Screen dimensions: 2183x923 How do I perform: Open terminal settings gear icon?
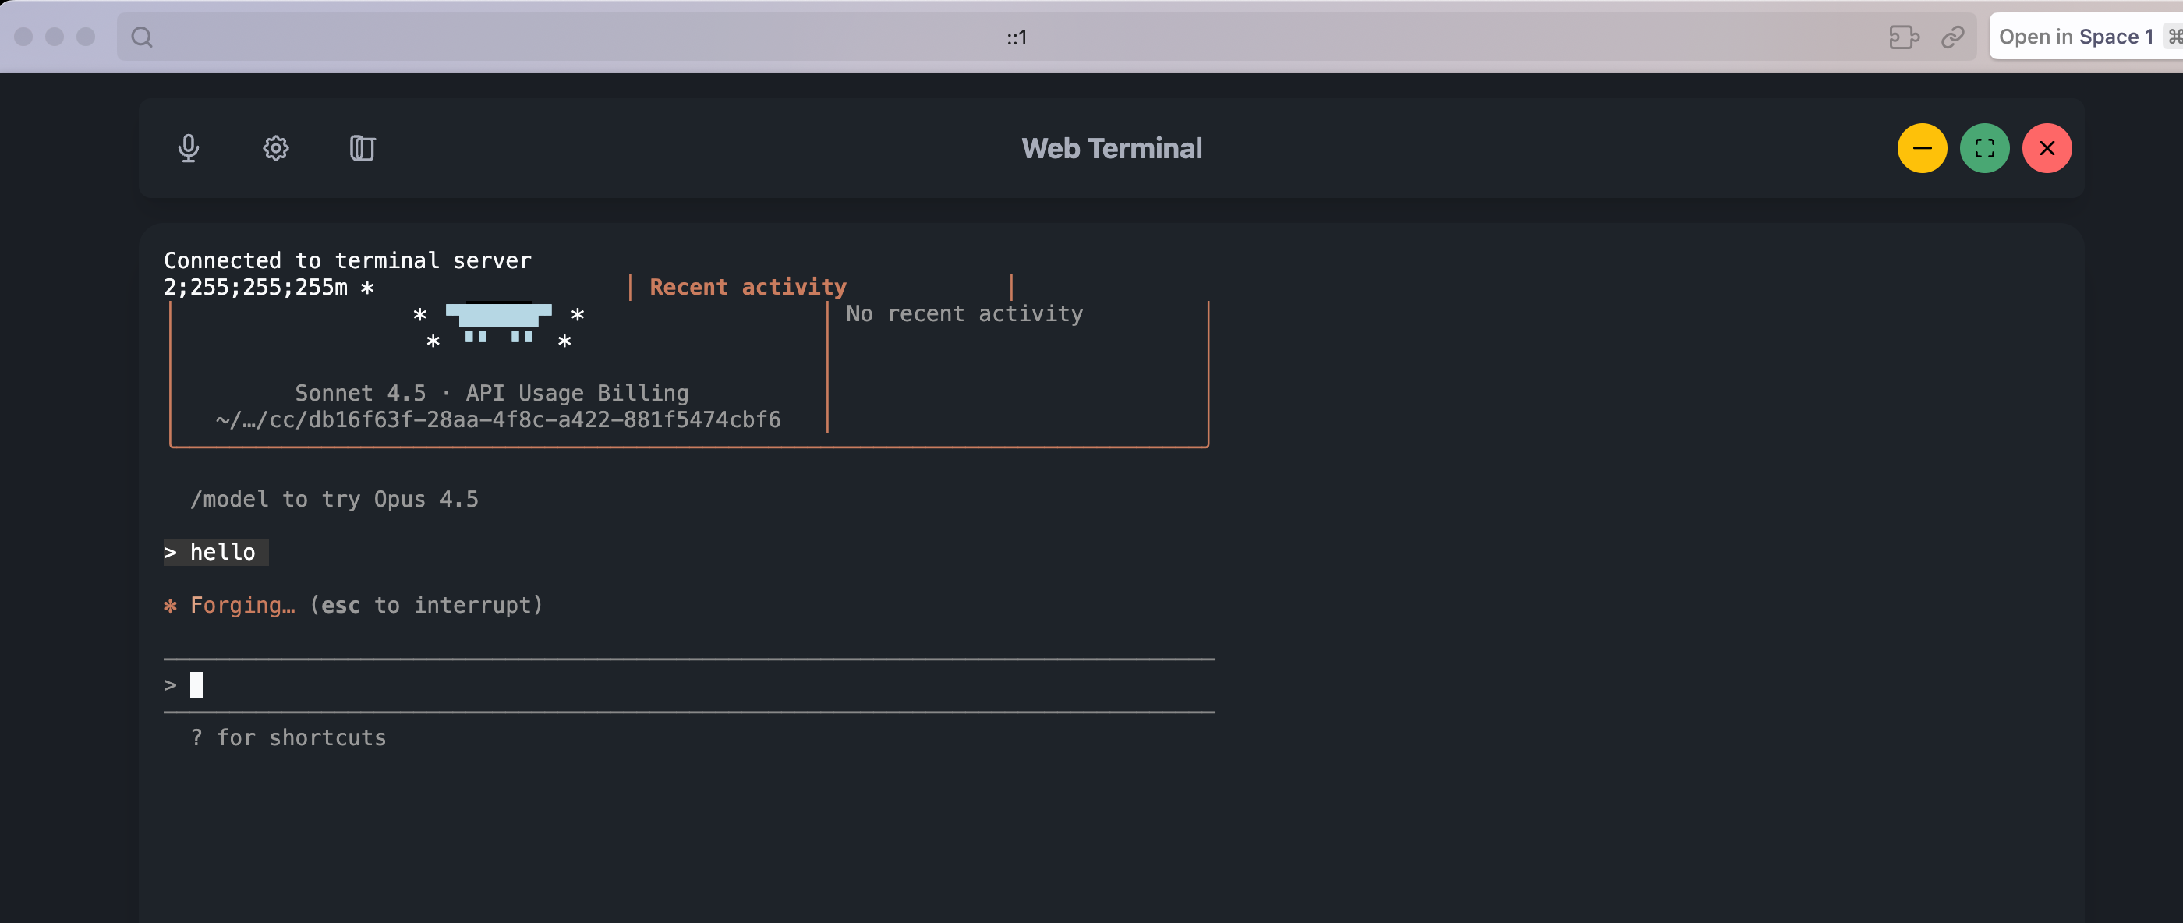pos(275,148)
